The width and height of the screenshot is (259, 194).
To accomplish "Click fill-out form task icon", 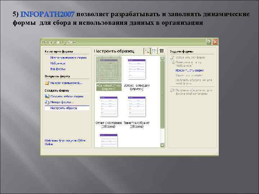I will (x=172, y=57).
